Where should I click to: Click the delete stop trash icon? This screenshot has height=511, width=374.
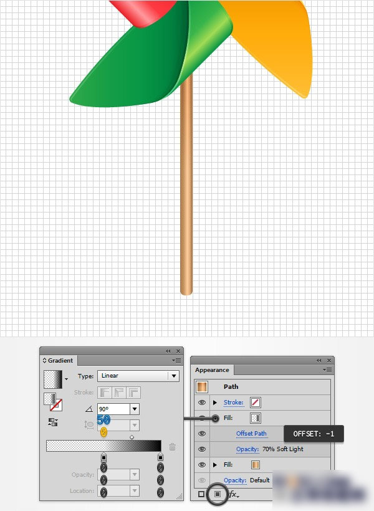click(173, 447)
